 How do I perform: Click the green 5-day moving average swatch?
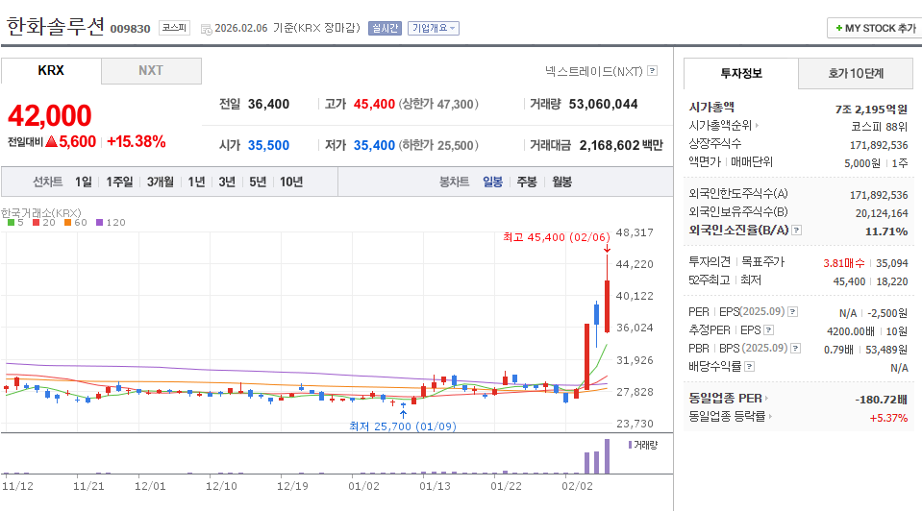(12, 223)
